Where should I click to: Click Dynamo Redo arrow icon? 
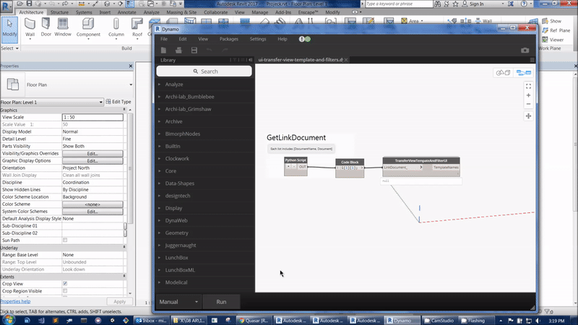pyautogui.click(x=225, y=50)
